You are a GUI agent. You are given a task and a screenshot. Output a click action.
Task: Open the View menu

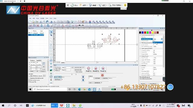pyautogui.click(x=47, y=18)
